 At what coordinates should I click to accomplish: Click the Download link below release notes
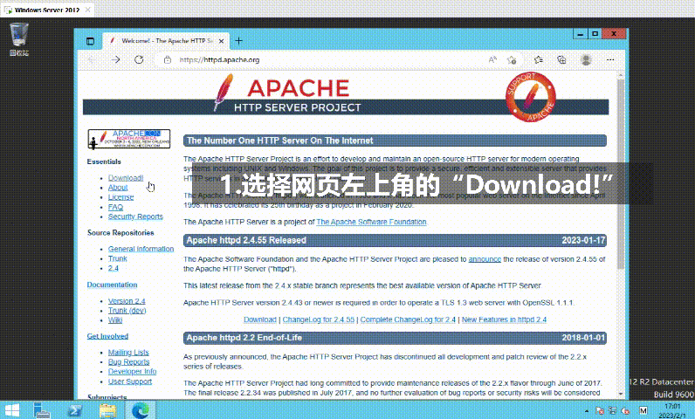click(x=259, y=319)
